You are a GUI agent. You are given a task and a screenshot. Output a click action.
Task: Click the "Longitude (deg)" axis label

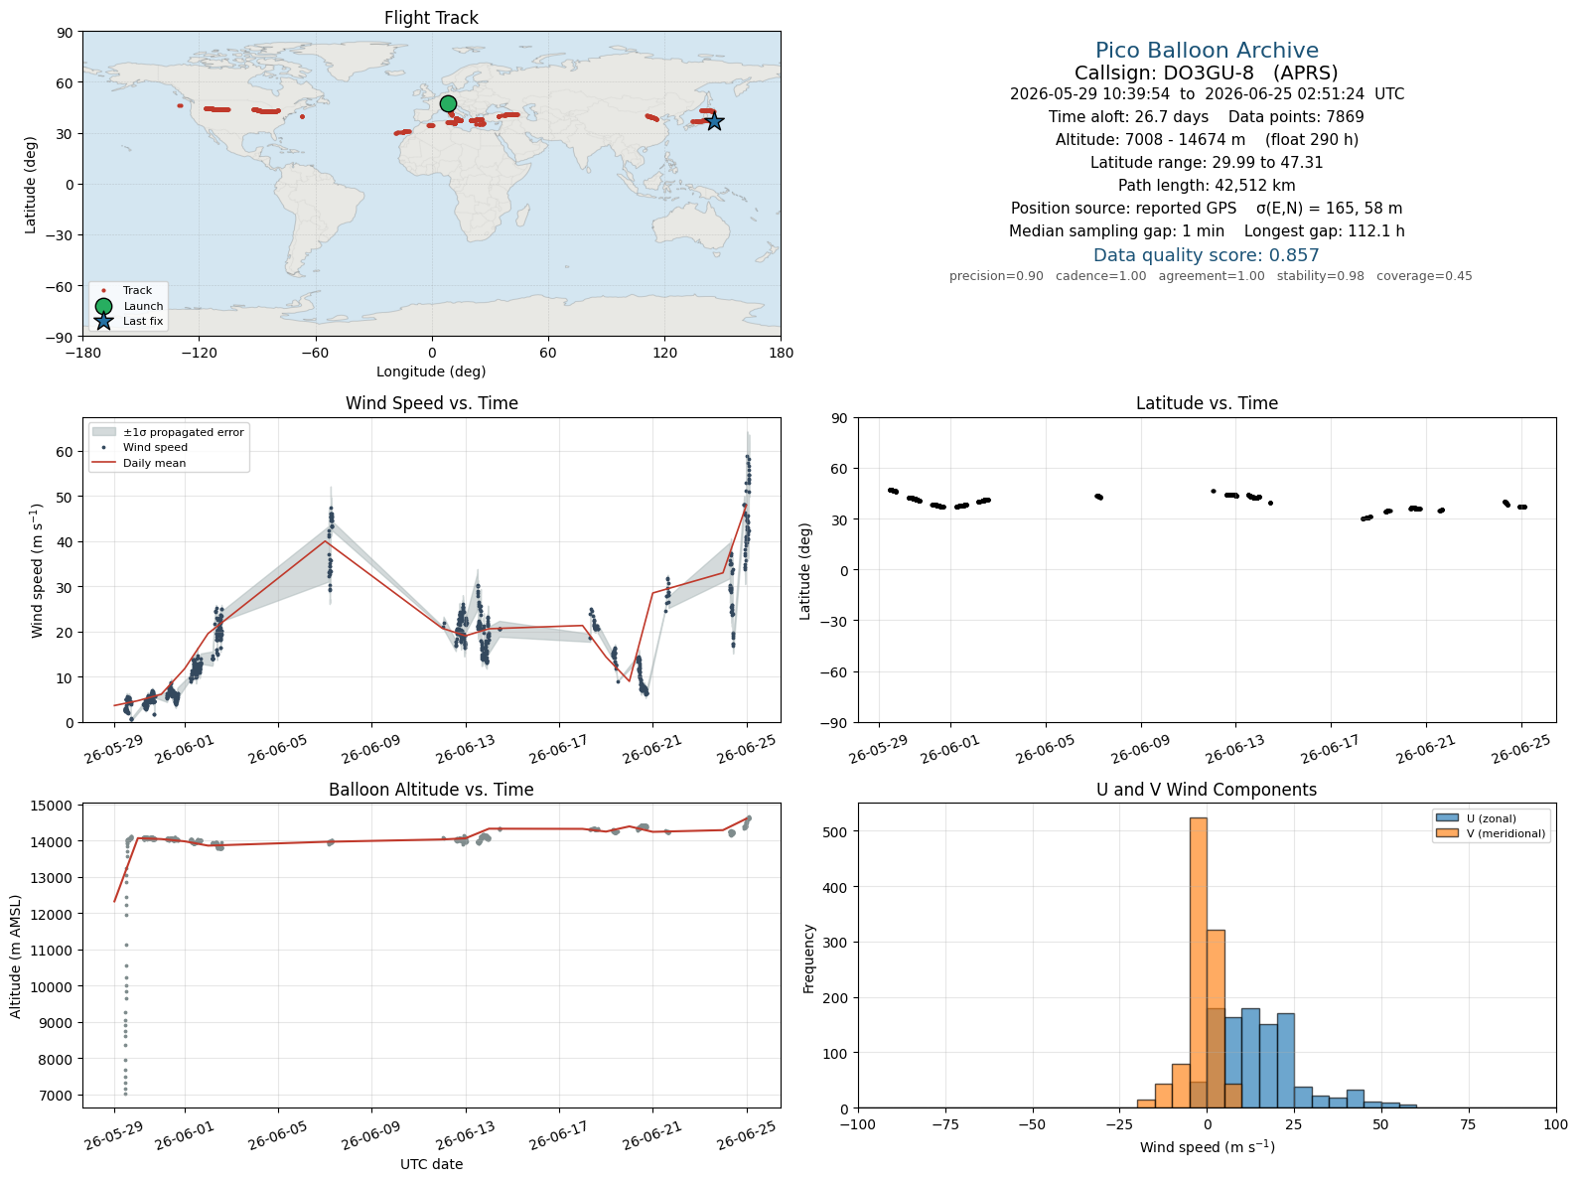[x=431, y=371]
